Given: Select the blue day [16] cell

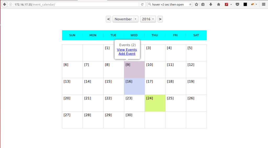Looking at the screenshot, I should (x=134, y=86).
